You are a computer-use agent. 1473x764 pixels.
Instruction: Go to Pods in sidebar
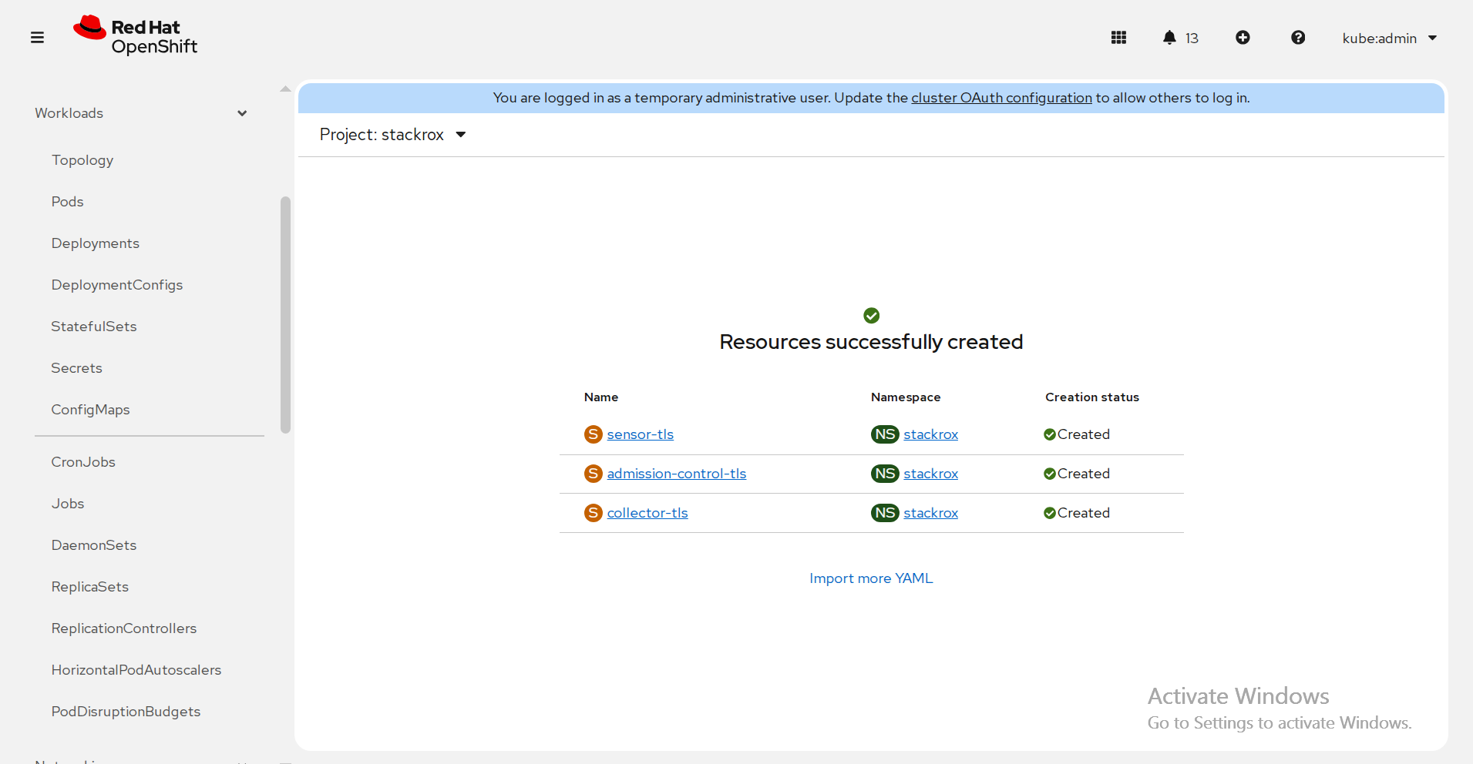(x=68, y=202)
